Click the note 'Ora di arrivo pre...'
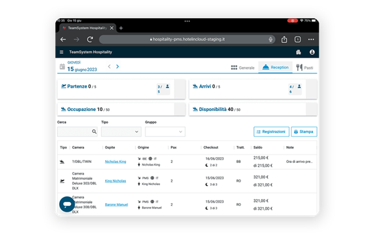Image resolution: width=374 pixels, height=235 pixels. pos(299,162)
